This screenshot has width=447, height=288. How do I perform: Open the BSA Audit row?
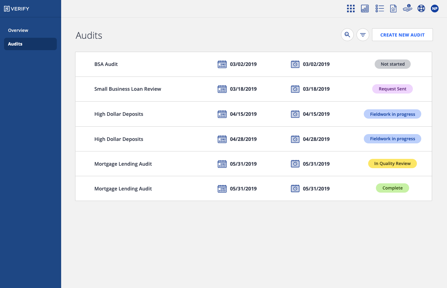(x=106, y=64)
